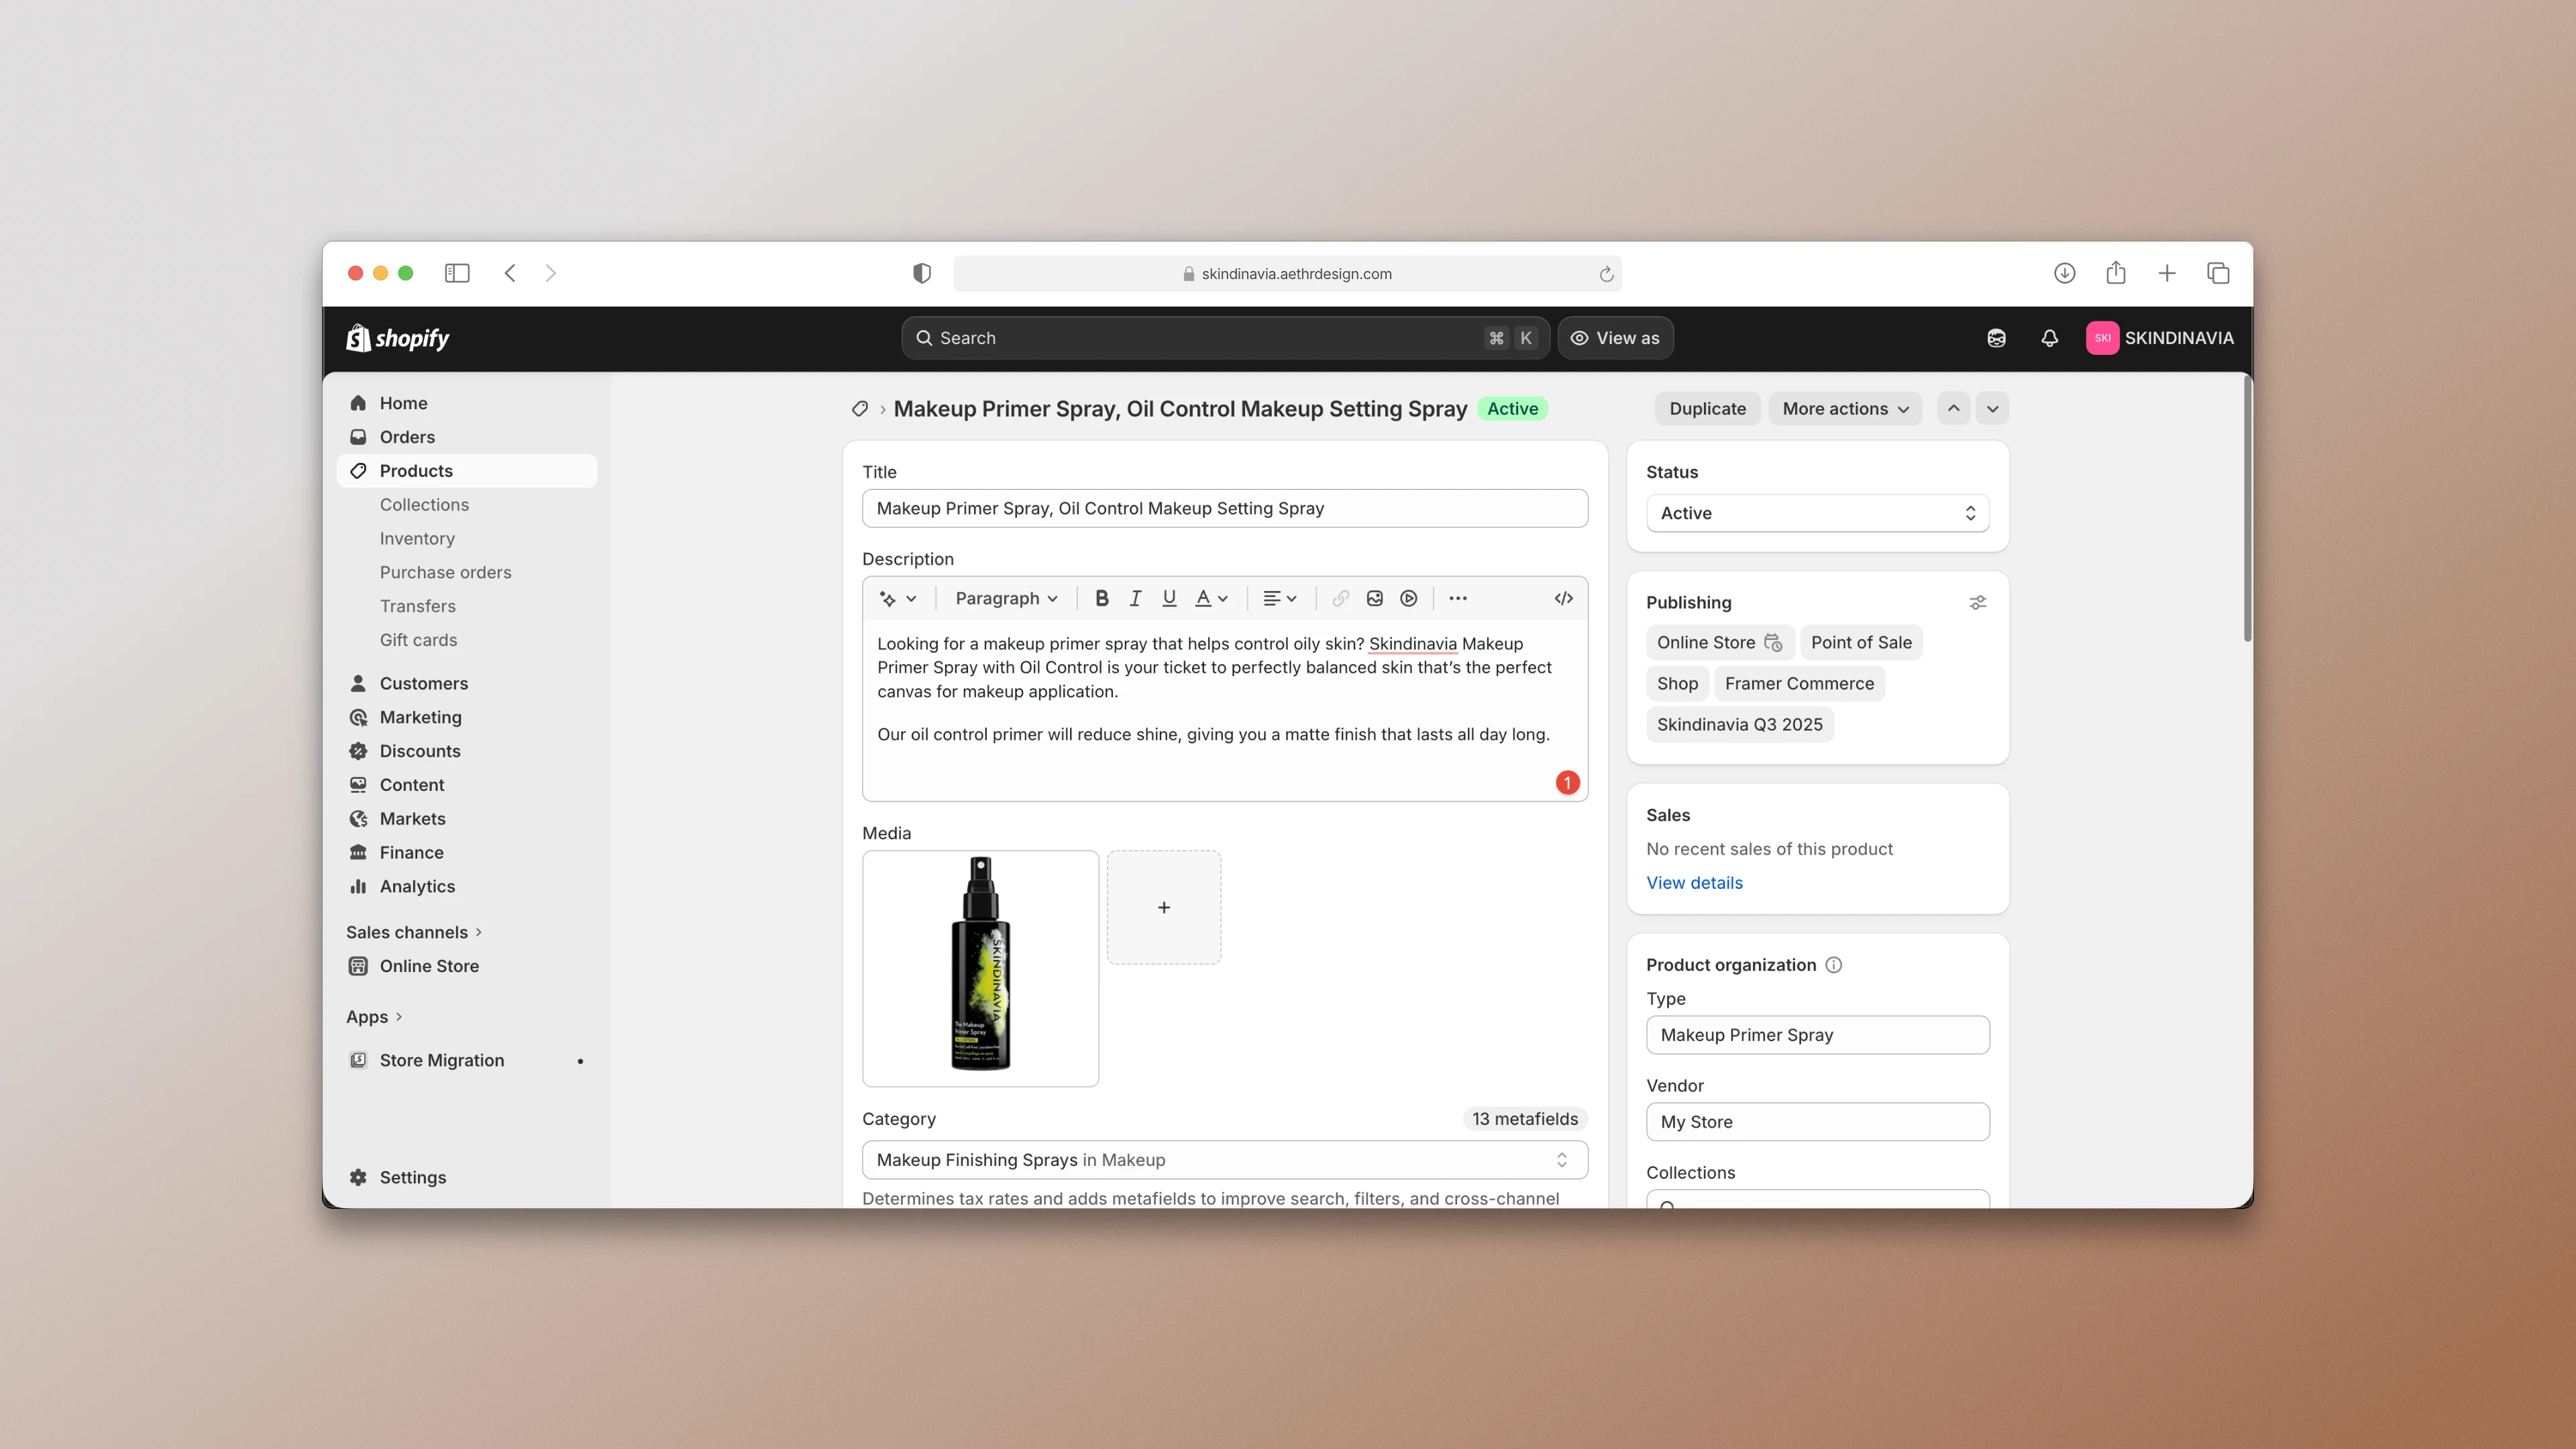Open Text color dropdown in editor
The height and width of the screenshot is (1449, 2576).
point(1211,598)
